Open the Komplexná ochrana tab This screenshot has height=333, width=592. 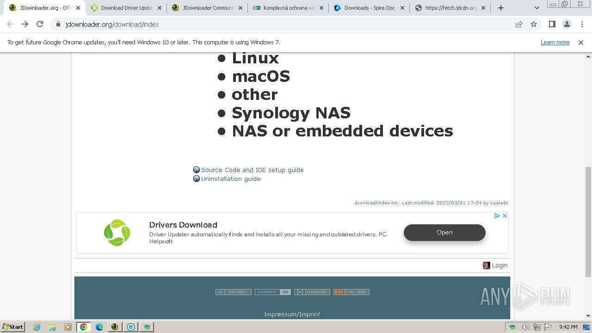pos(284,8)
